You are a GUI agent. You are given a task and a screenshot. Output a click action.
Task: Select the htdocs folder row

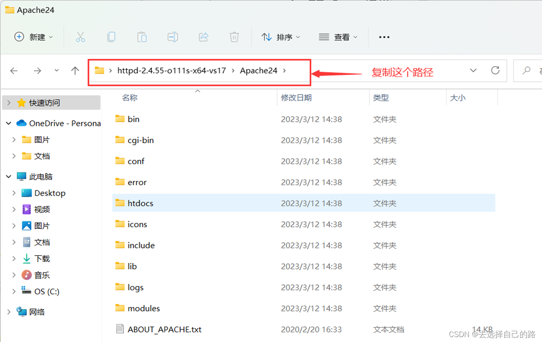click(304, 203)
